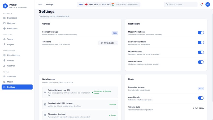Click the Settings gear icon in sidebar
Viewport: 213px width, 120px height.
point(4,87)
